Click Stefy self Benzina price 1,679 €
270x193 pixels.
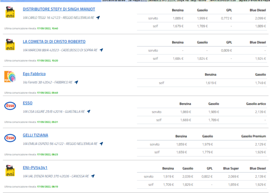click(x=178, y=26)
